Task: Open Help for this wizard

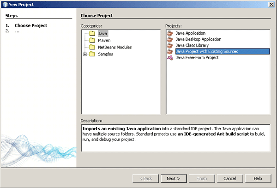Action: [258, 178]
